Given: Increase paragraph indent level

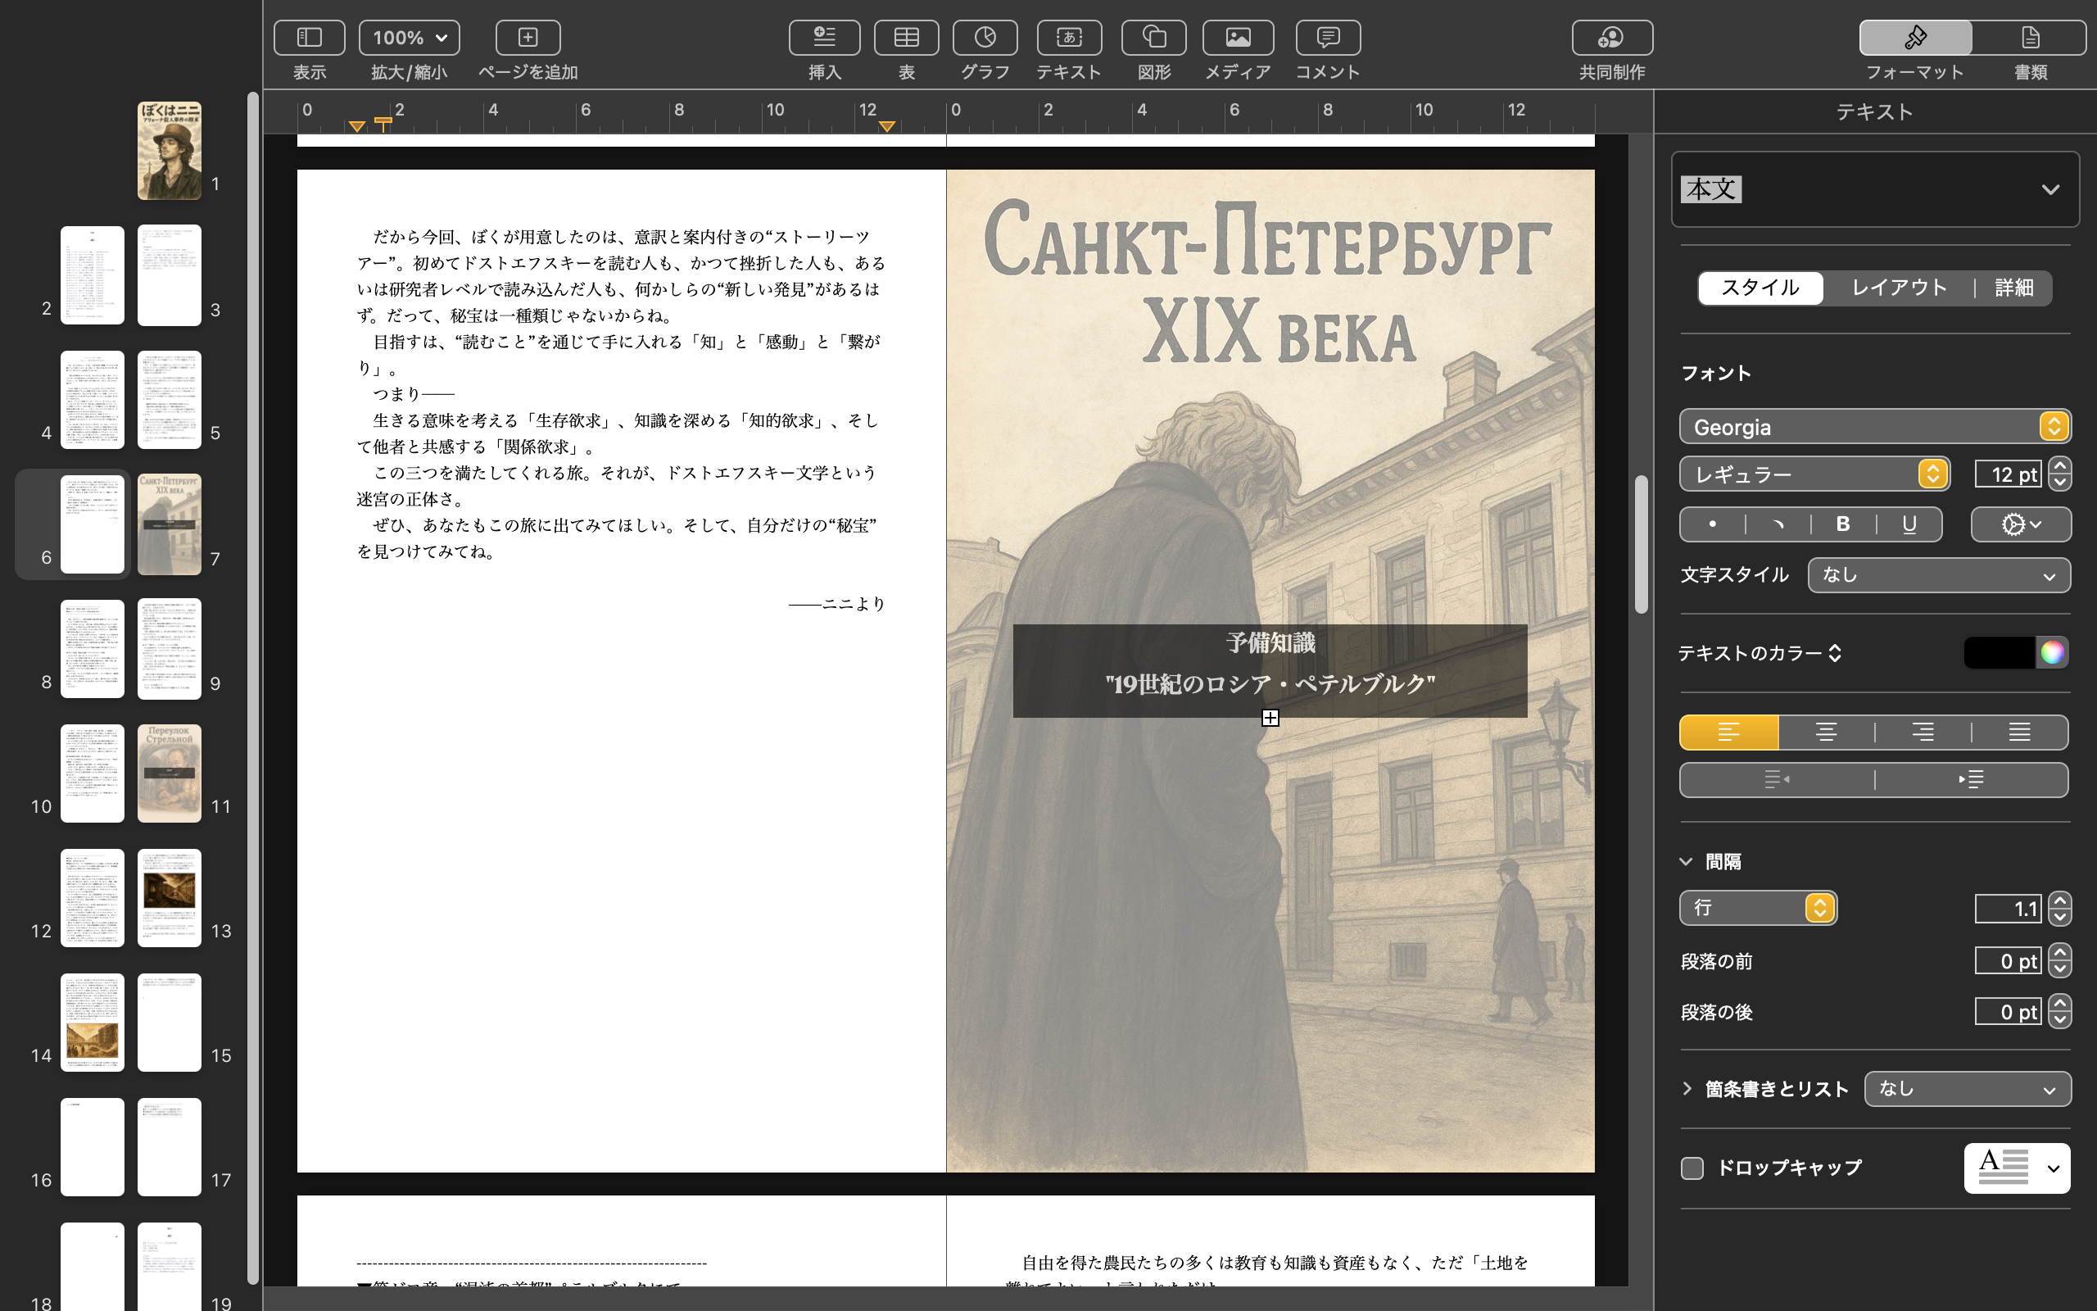Looking at the screenshot, I should 1972,779.
